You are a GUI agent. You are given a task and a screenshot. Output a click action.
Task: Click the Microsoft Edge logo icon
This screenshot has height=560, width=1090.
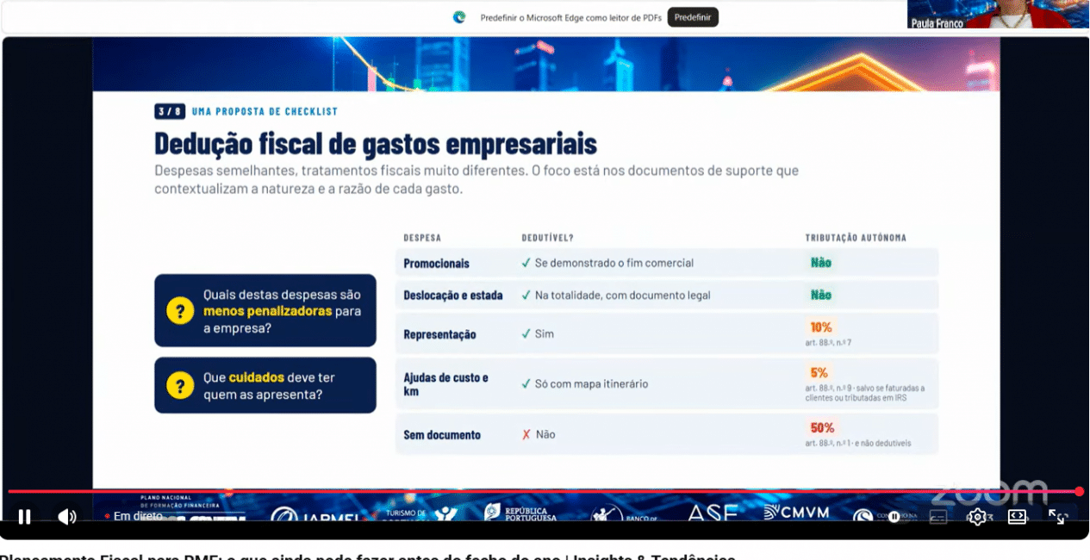(x=459, y=17)
